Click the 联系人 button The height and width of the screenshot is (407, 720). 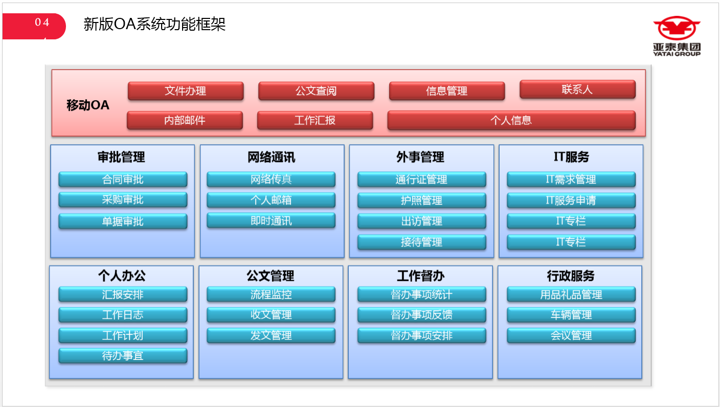tap(577, 89)
